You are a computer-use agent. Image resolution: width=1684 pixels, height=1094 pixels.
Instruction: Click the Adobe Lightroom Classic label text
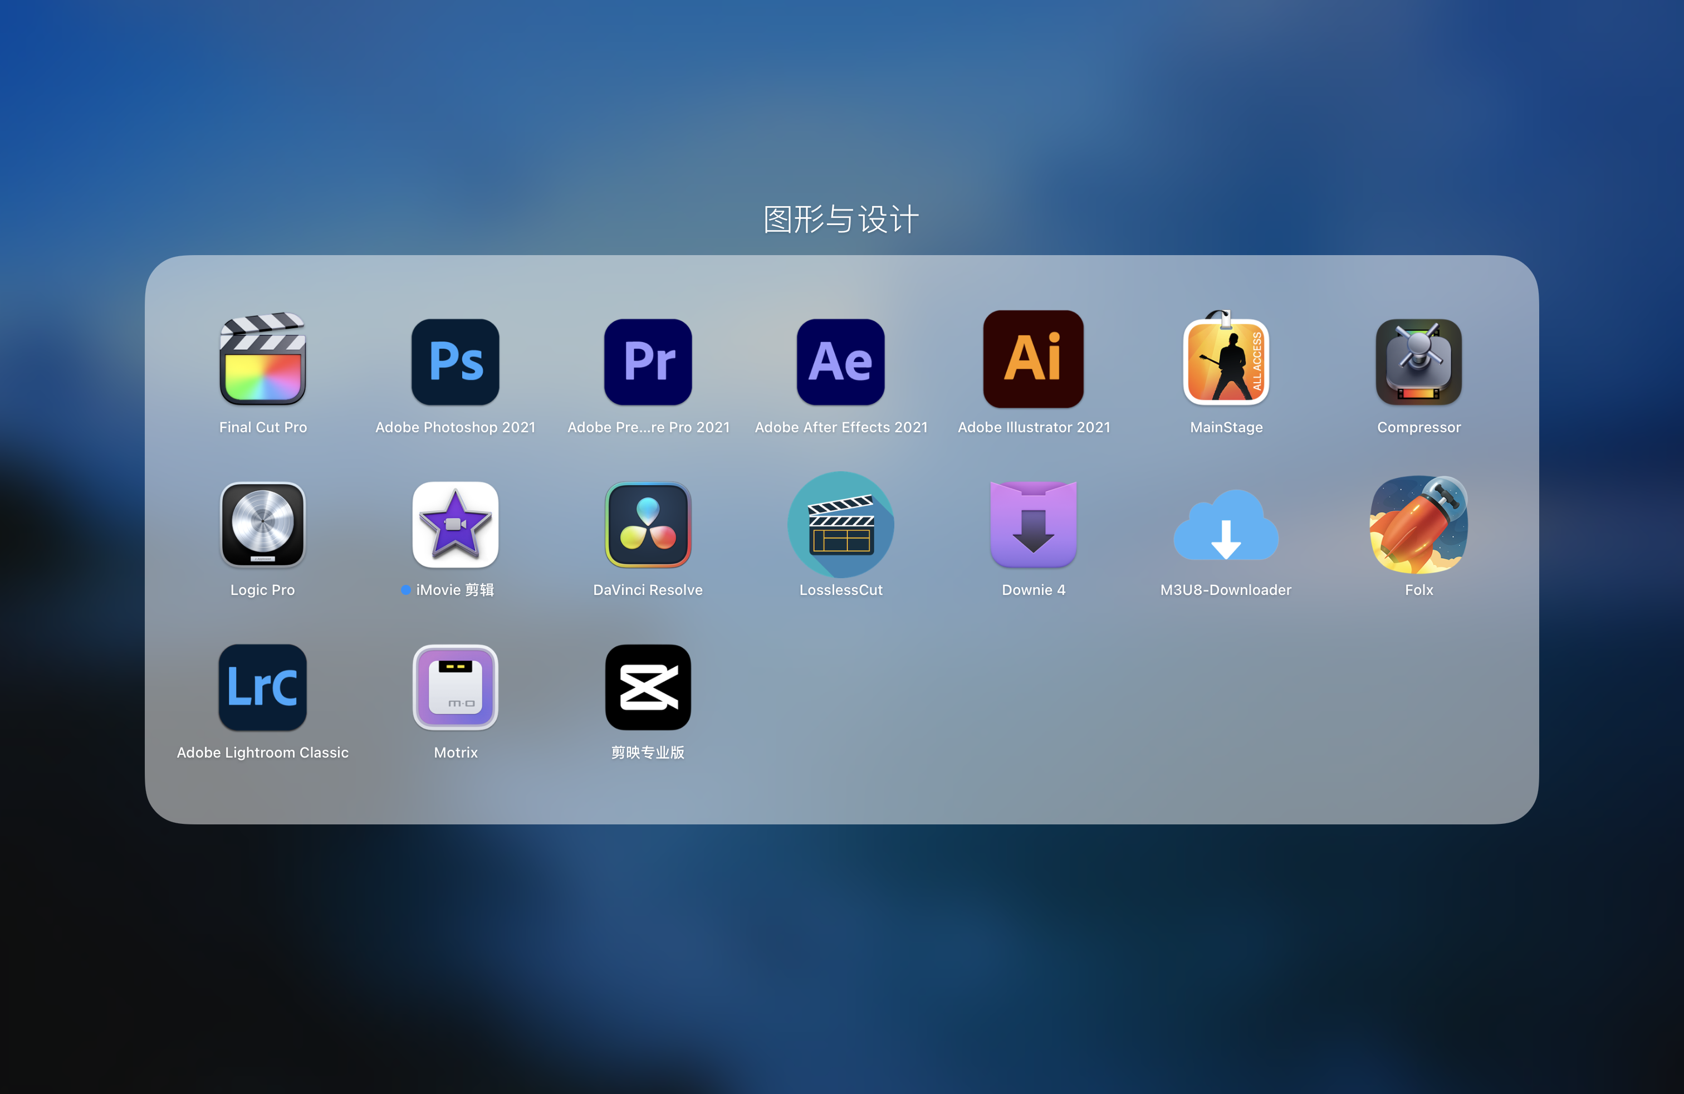pyautogui.click(x=262, y=752)
